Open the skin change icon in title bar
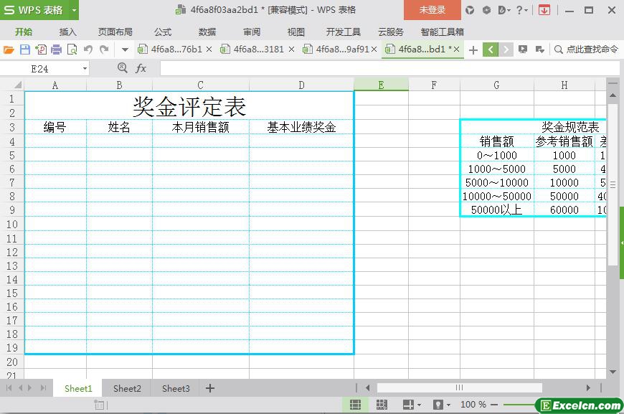 pos(470,10)
